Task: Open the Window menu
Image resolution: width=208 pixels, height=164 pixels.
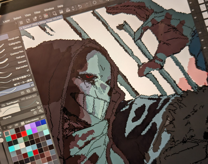Action: point(49,10)
